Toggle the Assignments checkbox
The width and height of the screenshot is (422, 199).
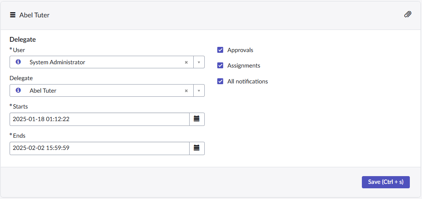pyautogui.click(x=220, y=65)
